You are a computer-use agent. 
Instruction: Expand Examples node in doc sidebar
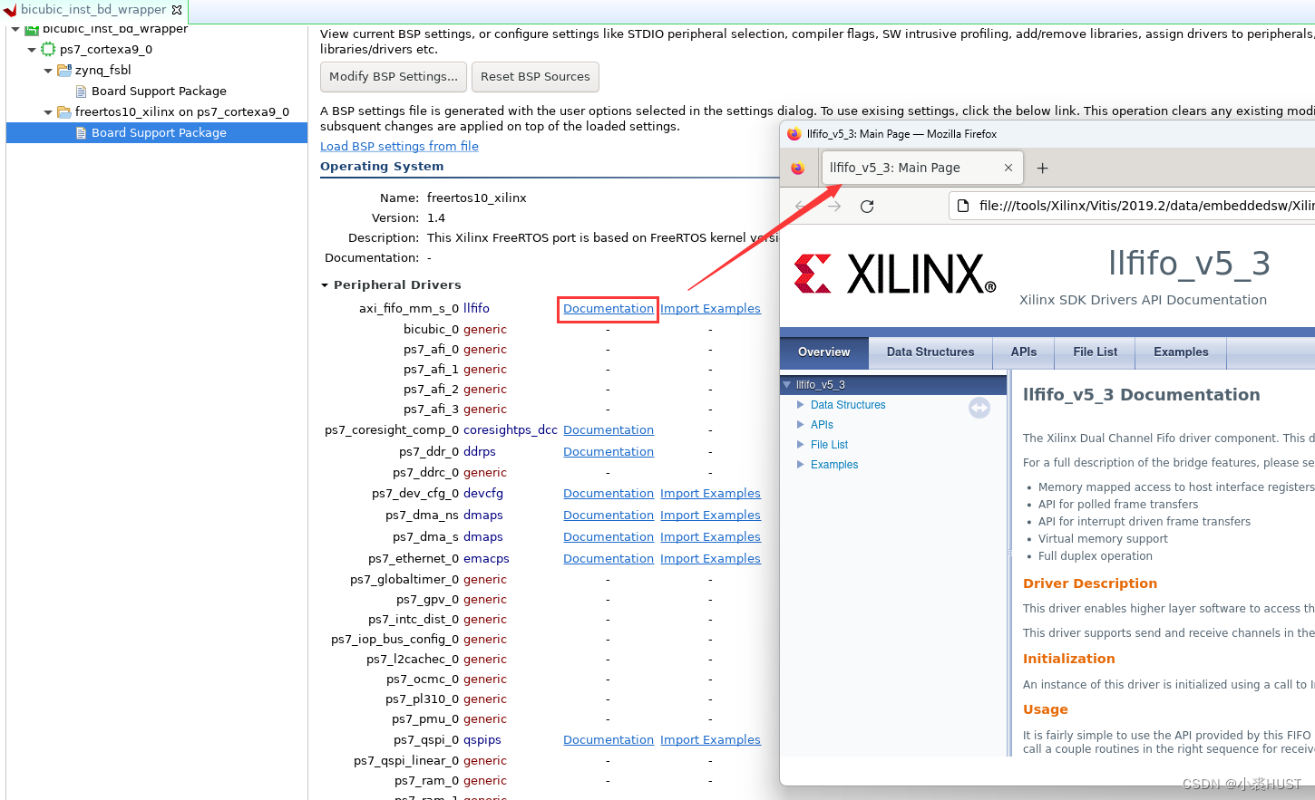pos(801,465)
